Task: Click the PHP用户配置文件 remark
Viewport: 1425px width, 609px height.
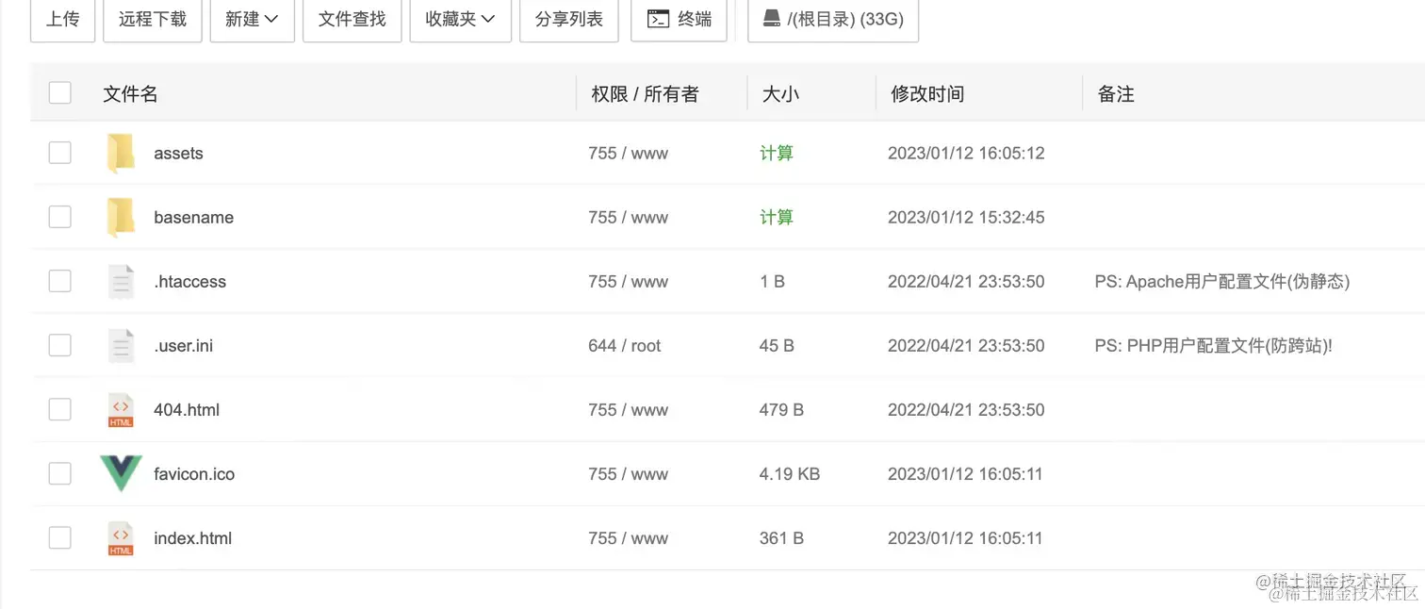Action: tap(1214, 346)
